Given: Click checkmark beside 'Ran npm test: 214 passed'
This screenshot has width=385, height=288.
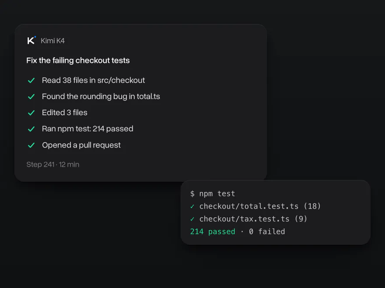Looking at the screenshot, I should point(31,129).
